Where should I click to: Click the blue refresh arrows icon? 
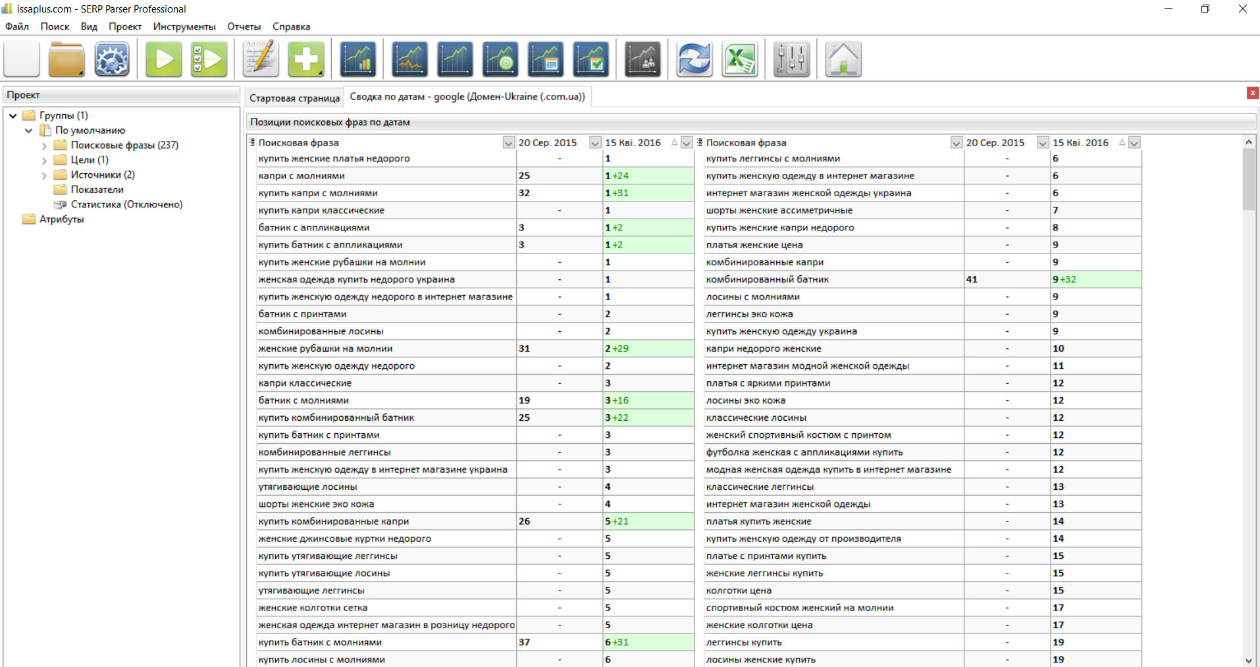click(x=695, y=59)
